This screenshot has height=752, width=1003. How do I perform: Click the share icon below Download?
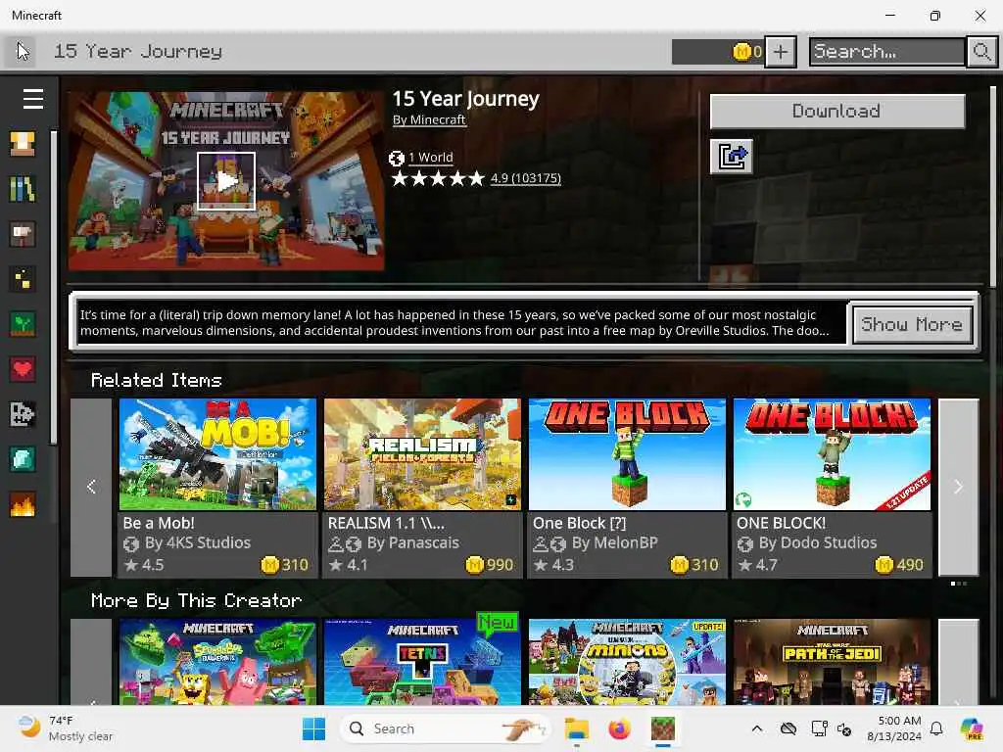[731, 157]
